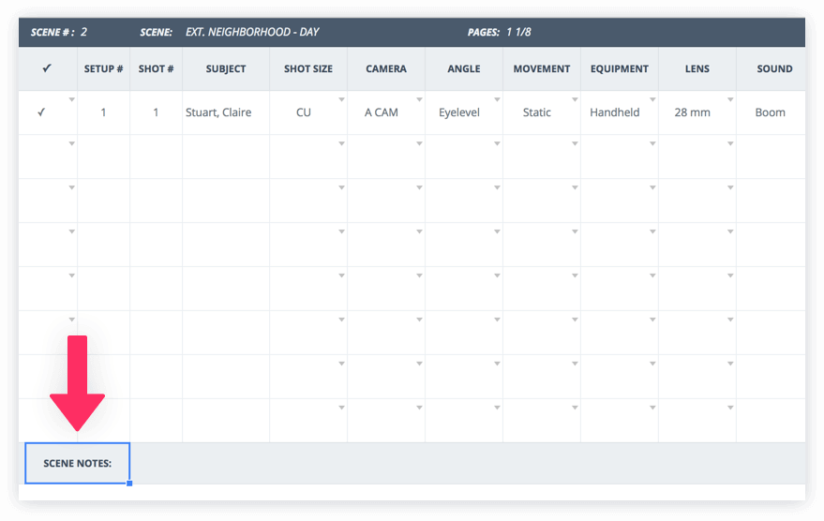Click the 'Boom' sound value
Screen dimensions: 824x521
point(771,112)
